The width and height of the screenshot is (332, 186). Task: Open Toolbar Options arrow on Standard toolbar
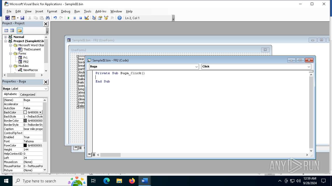tap(173, 18)
